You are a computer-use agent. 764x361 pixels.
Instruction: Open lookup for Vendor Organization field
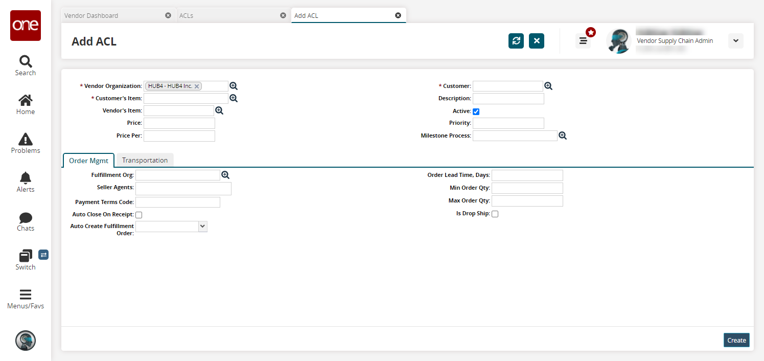(x=234, y=86)
